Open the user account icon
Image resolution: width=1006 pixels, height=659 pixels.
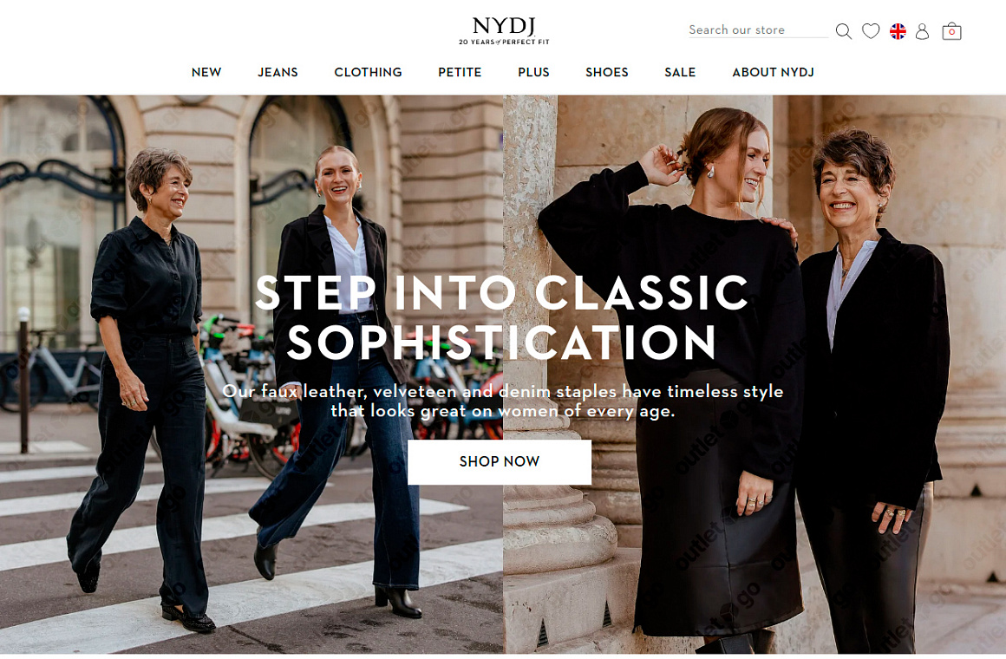(922, 31)
